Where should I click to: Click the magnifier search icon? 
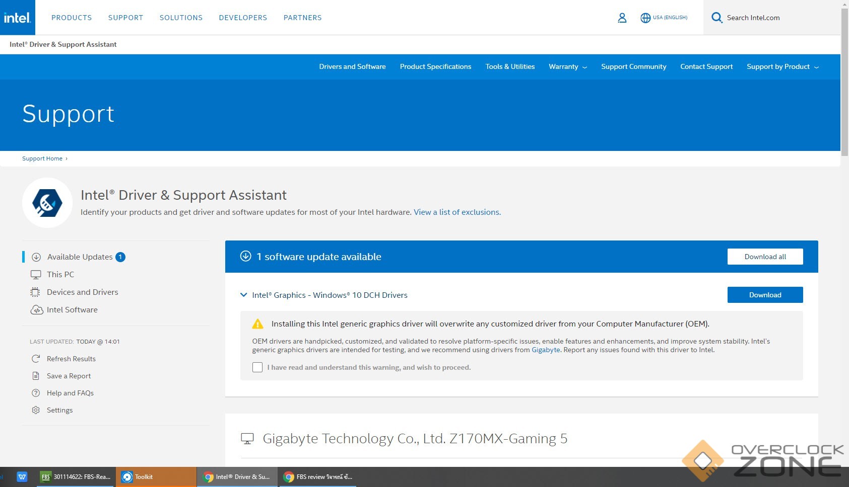click(x=716, y=18)
